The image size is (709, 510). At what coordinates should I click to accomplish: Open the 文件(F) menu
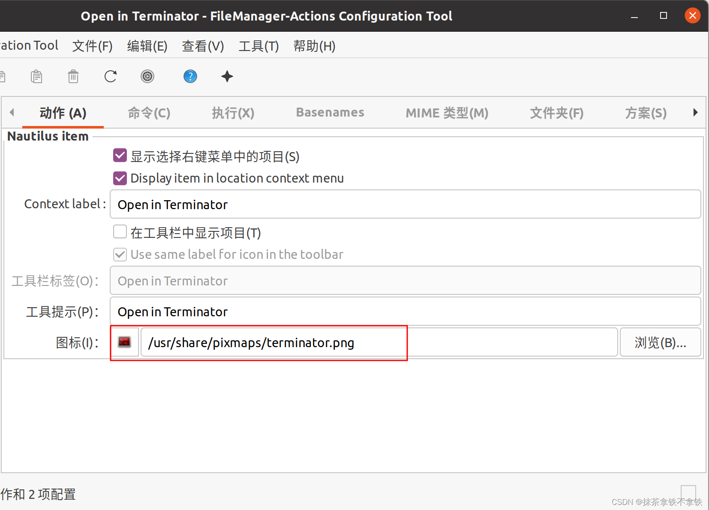92,46
